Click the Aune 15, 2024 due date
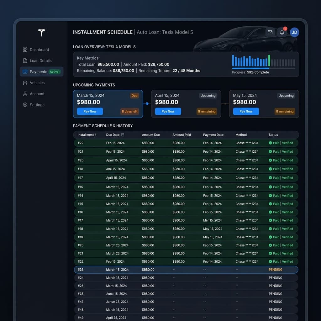The image size is (321, 321). click(116, 293)
